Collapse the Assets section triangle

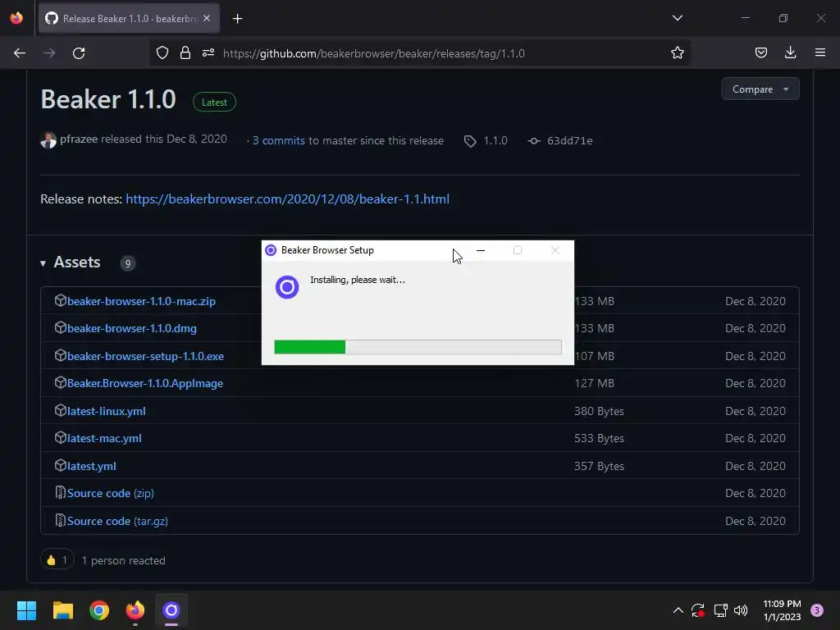(43, 263)
